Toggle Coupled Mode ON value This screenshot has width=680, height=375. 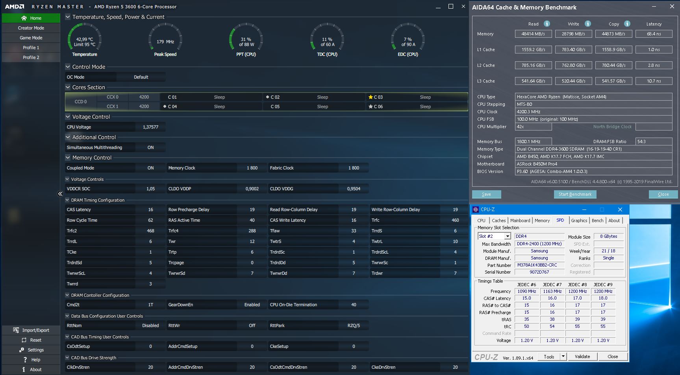[x=150, y=168]
